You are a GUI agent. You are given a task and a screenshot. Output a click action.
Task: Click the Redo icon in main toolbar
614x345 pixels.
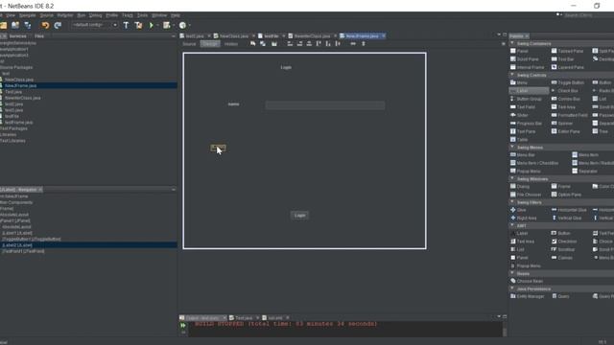pos(58,26)
